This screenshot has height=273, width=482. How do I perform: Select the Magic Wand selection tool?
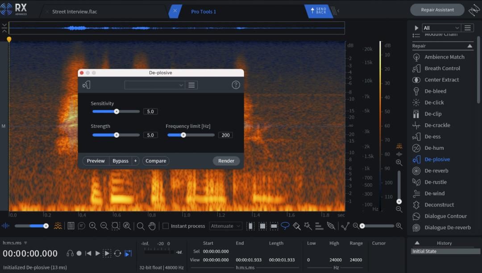307,226
